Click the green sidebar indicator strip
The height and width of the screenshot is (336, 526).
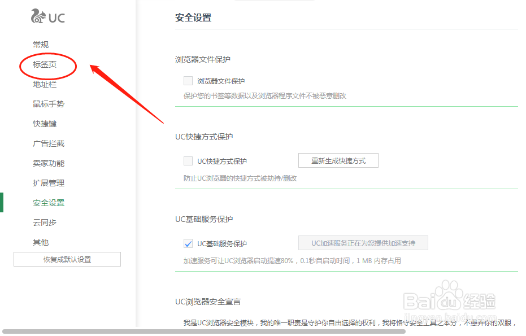point(2,202)
